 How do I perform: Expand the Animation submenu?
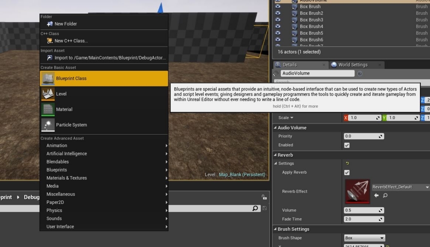(x=104, y=146)
